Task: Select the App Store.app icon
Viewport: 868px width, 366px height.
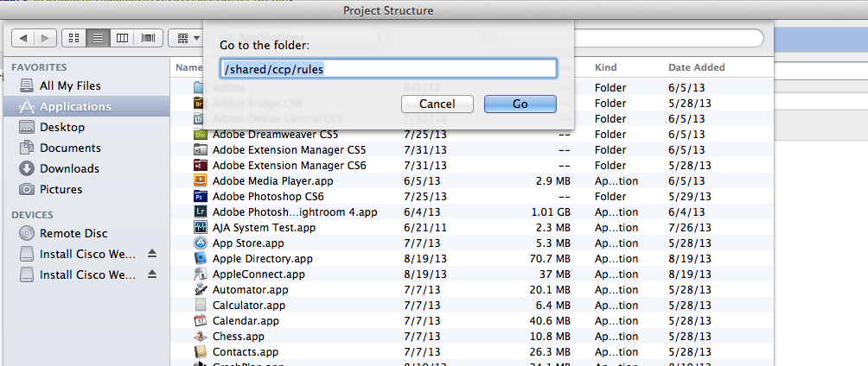Action: tap(200, 243)
